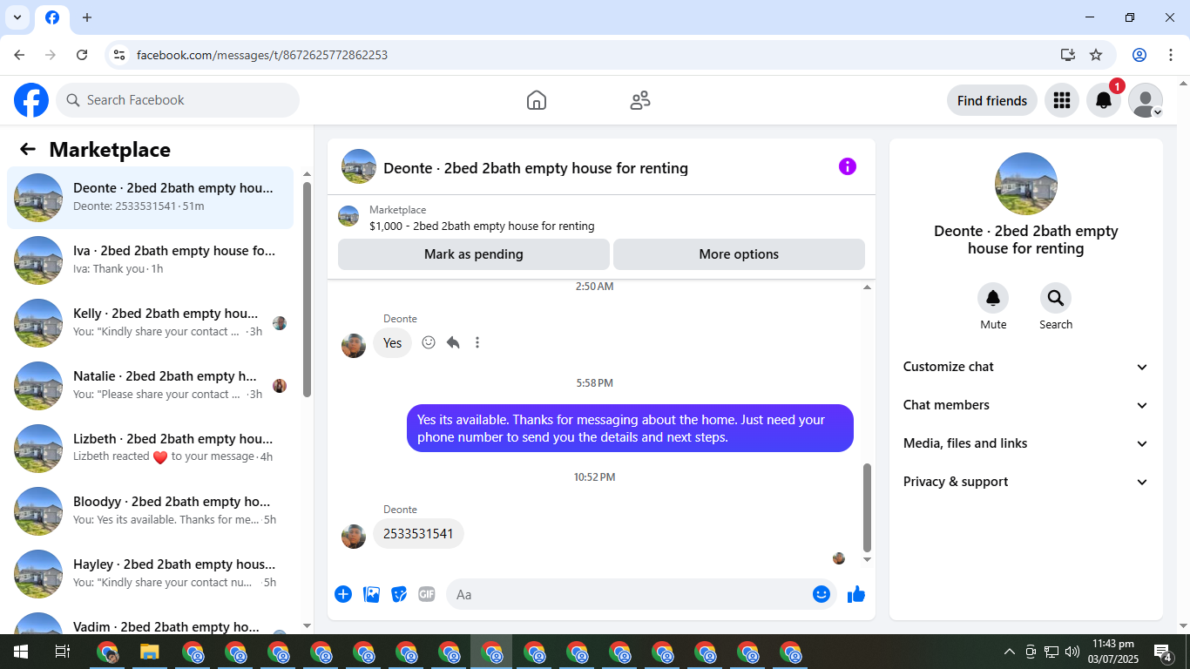The height and width of the screenshot is (669, 1190).
Task: Bookmark this page star icon
Action: pos(1096,55)
